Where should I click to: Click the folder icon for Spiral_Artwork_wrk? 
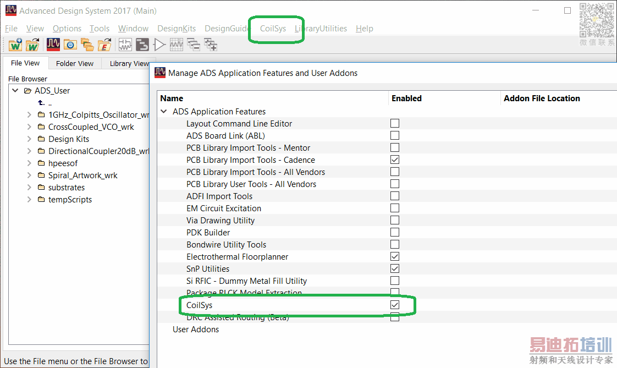(41, 175)
